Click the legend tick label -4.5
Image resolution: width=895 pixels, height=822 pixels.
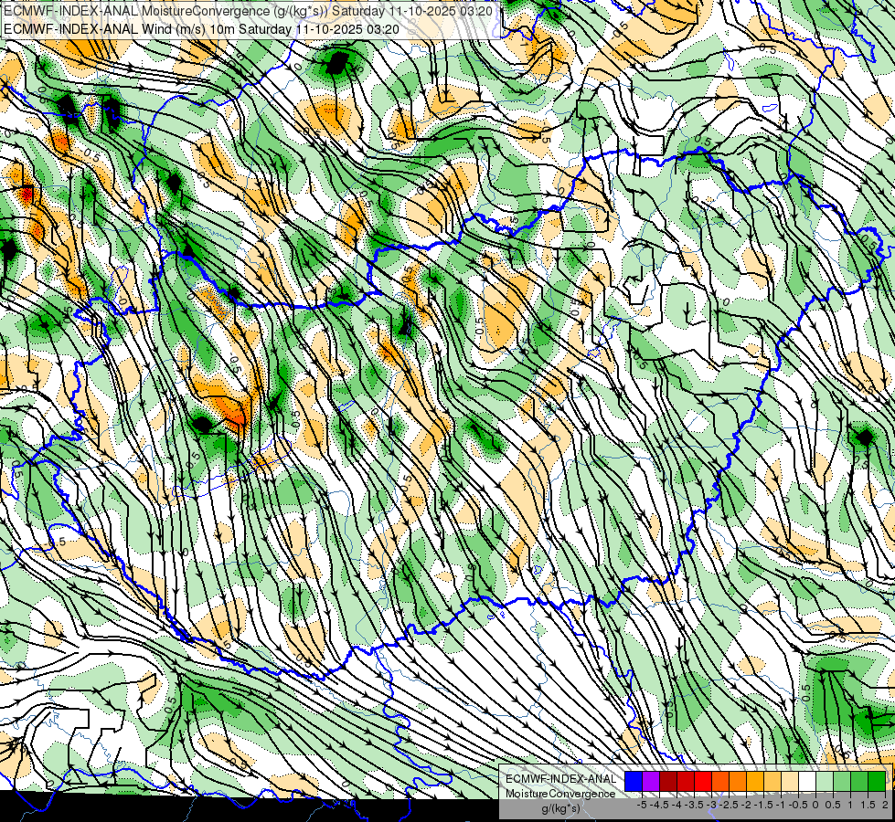pyautogui.click(x=659, y=805)
